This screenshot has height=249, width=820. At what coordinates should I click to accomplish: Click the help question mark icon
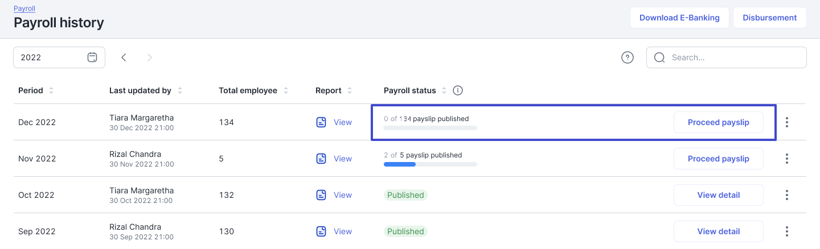pyautogui.click(x=628, y=57)
